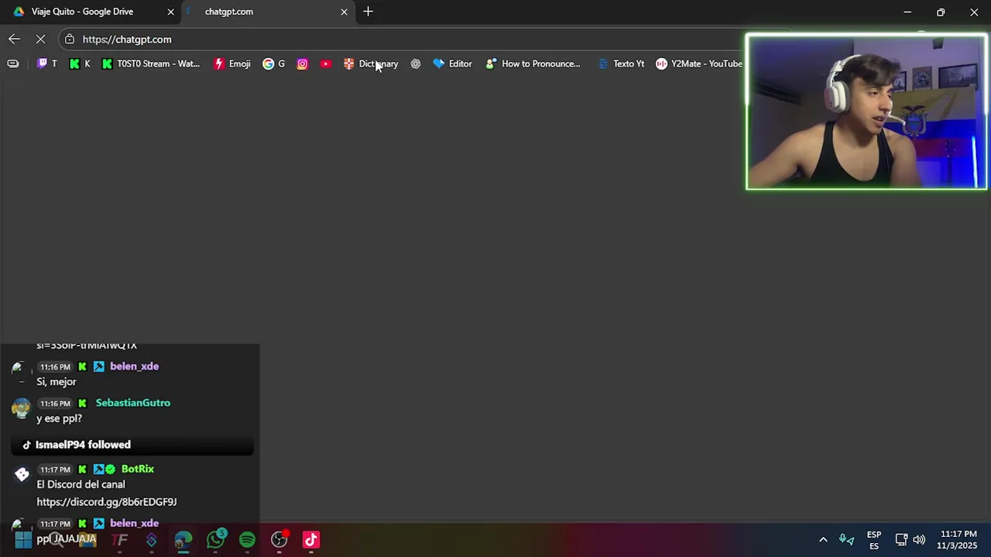
Task: Click the BotRix username in chat
Action: [138, 469]
